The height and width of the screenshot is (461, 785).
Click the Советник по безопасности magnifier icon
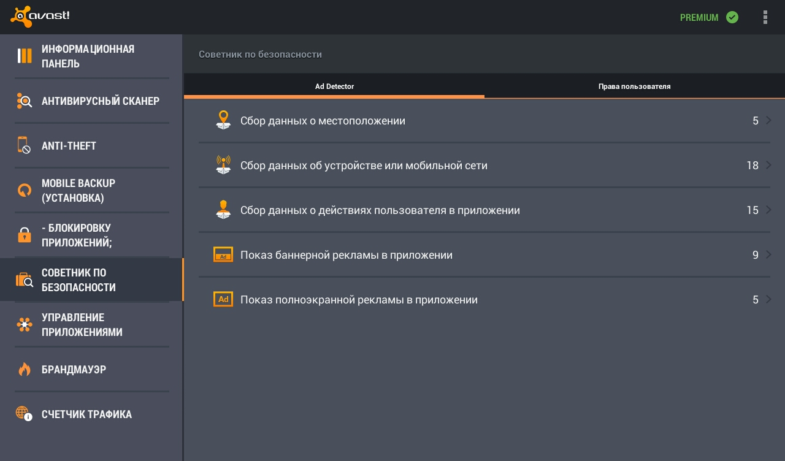click(x=25, y=280)
